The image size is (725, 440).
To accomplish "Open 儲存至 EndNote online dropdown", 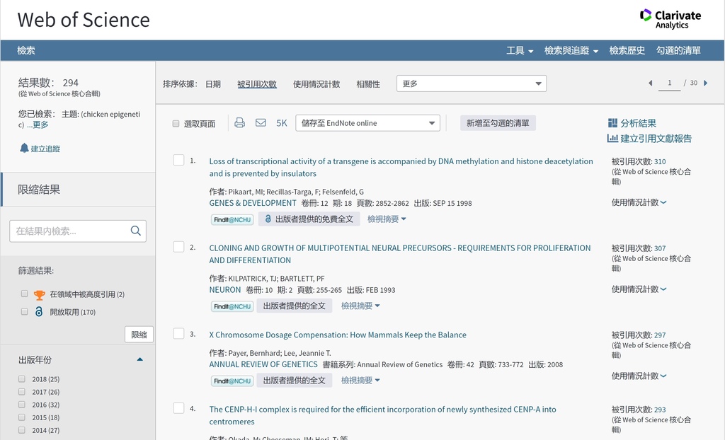I will (367, 123).
